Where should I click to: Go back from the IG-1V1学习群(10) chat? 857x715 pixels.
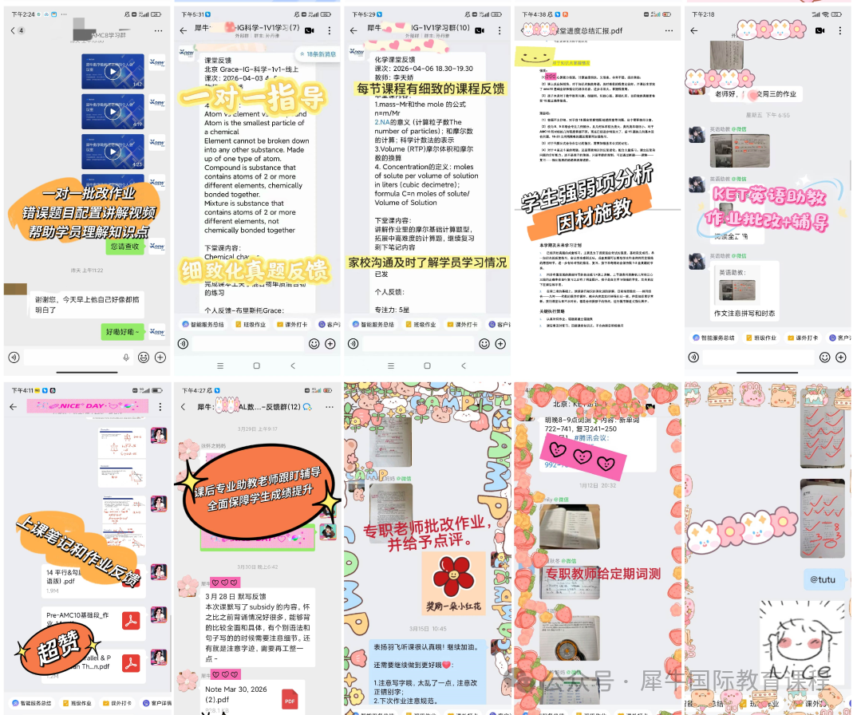coord(353,31)
